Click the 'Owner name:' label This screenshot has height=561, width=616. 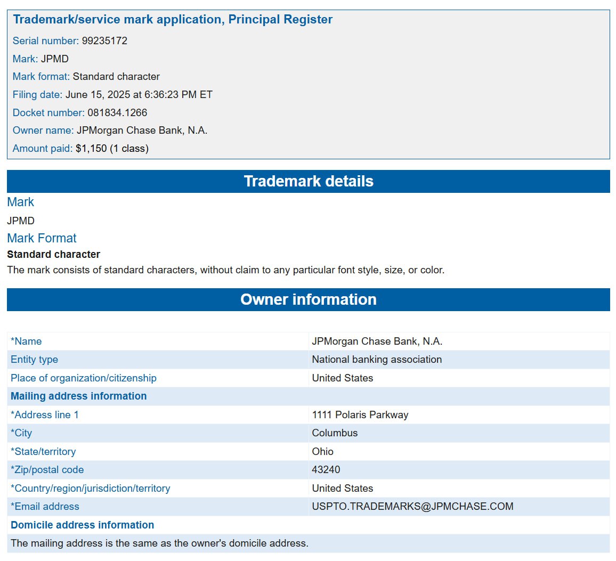click(43, 131)
